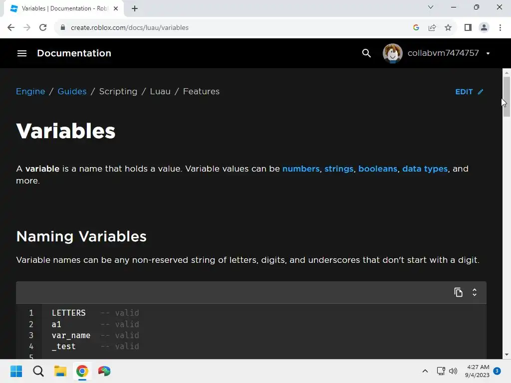
Task: Follow the booleans link
Action: [x=377, y=169]
